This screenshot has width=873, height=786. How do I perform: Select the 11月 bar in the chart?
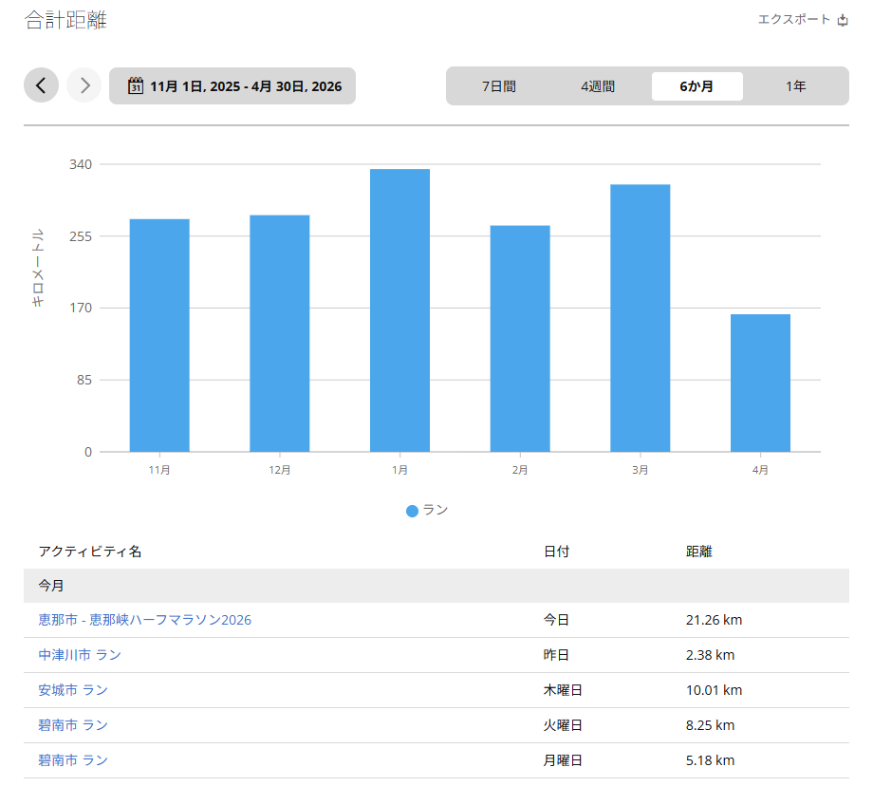point(159,335)
